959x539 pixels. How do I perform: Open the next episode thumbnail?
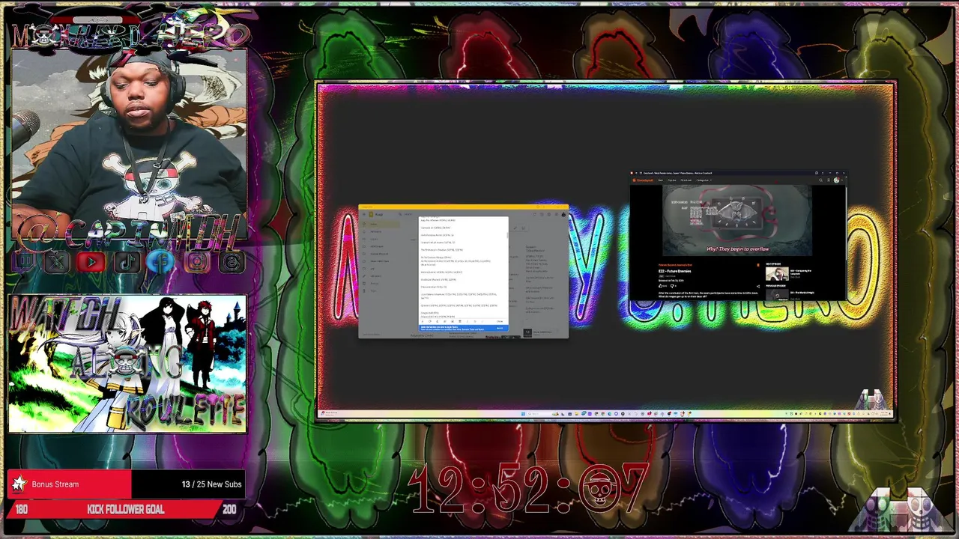click(777, 274)
